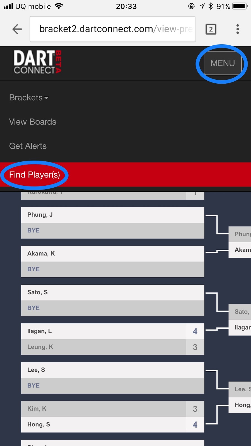Image resolution: width=251 pixels, height=446 pixels.
Task: Tap the Bluetooth status icon
Action: coord(211,6)
